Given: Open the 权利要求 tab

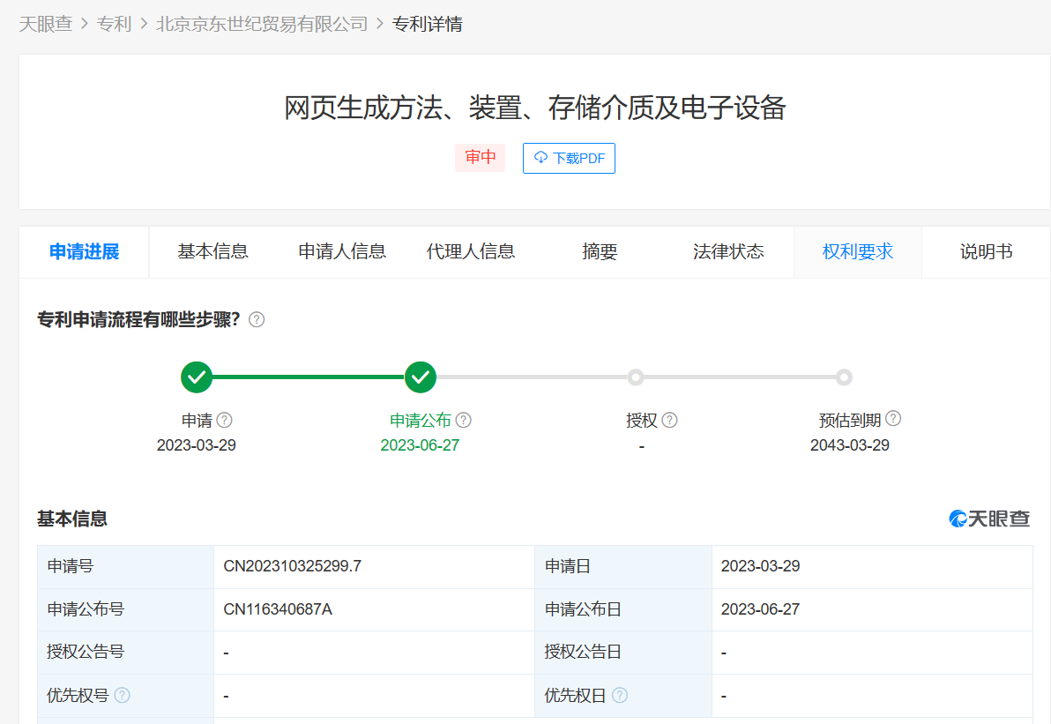Looking at the screenshot, I should coord(858,252).
